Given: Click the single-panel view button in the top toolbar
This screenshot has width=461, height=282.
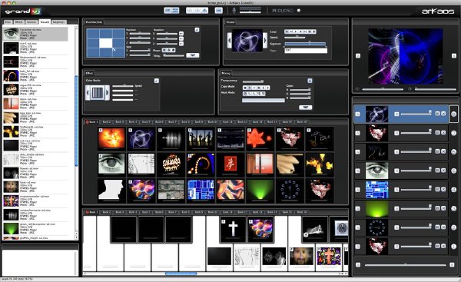Looking at the screenshot, I should [x=218, y=11].
